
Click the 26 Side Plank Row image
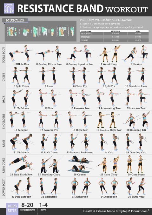21,164
